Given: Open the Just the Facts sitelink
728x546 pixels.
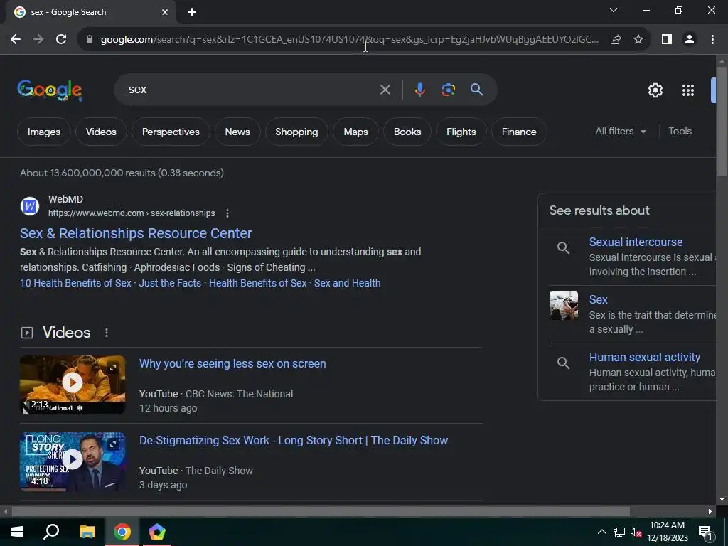Looking at the screenshot, I should (170, 283).
